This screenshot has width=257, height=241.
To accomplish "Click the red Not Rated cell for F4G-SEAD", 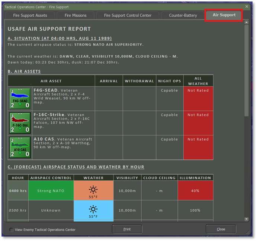I will 198,99.
